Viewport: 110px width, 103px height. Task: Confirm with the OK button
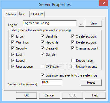pyautogui.click(x=27, y=95)
